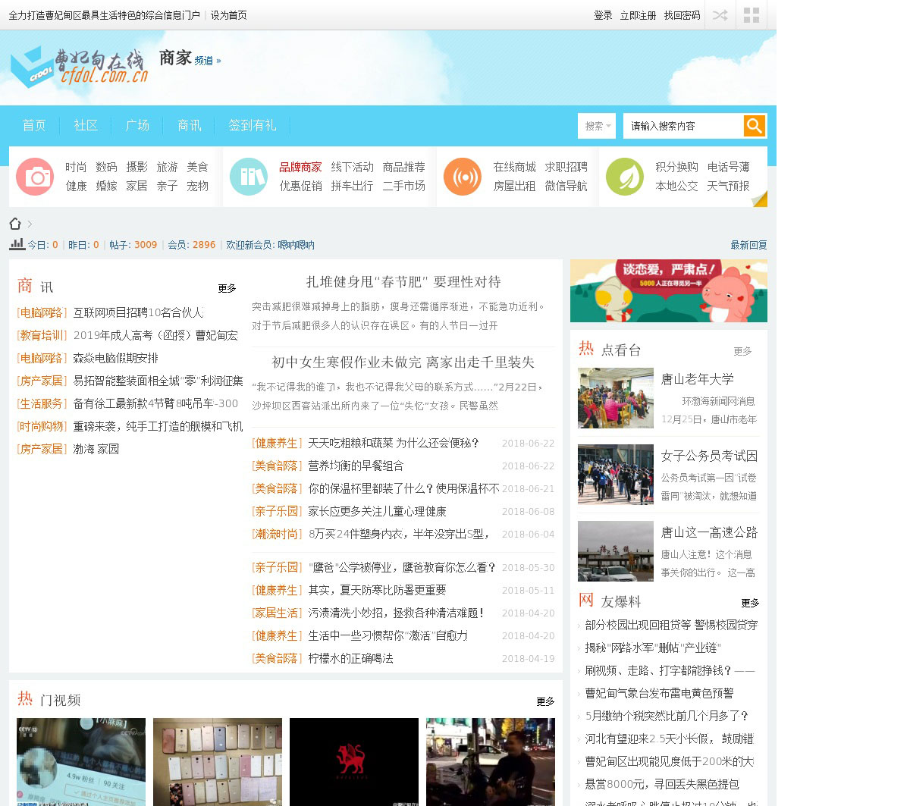
Task: Click the shuffle arrows icon in top bar
Action: coord(720,15)
